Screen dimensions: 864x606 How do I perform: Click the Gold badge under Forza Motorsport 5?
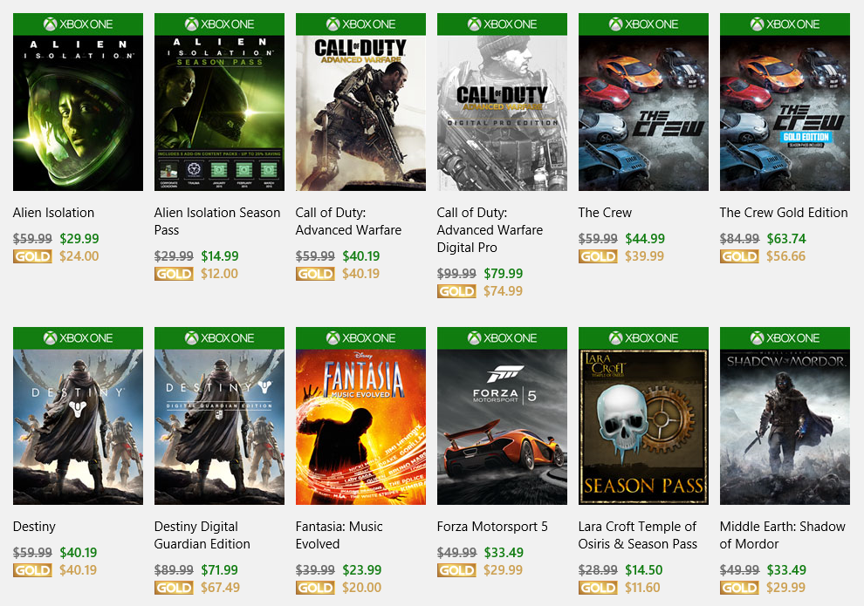click(456, 570)
